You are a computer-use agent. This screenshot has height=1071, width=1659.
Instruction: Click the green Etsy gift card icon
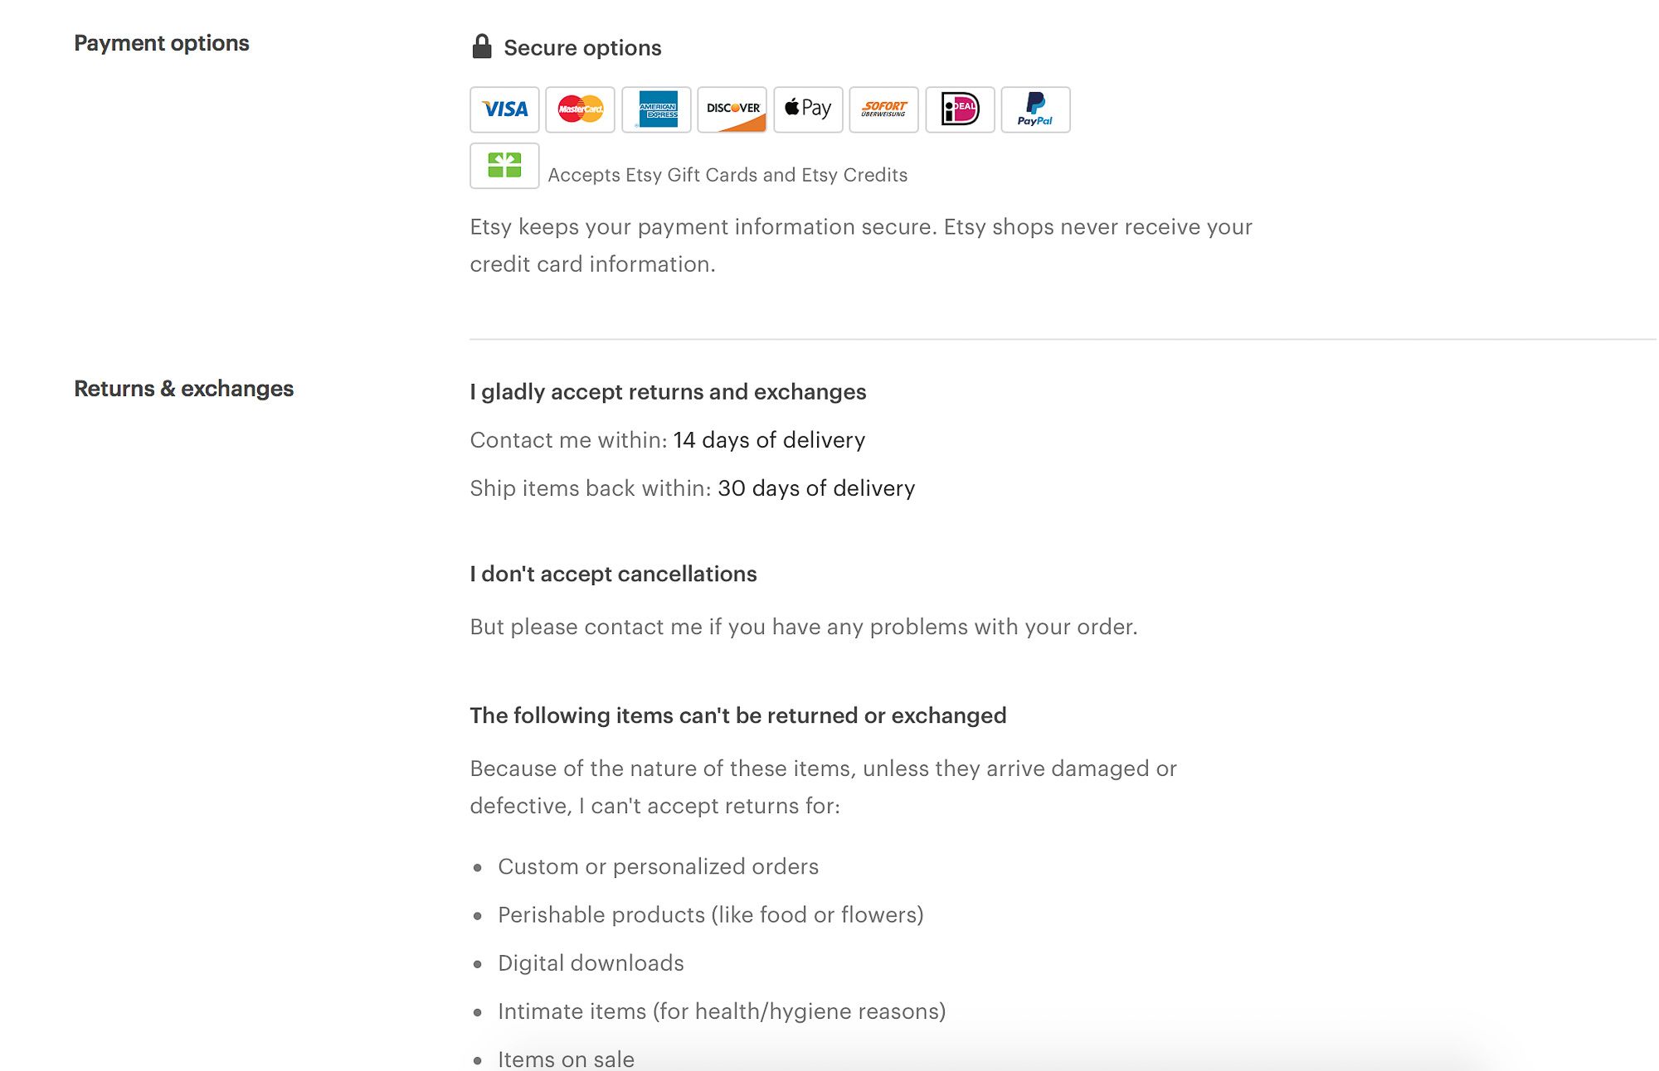click(x=504, y=166)
